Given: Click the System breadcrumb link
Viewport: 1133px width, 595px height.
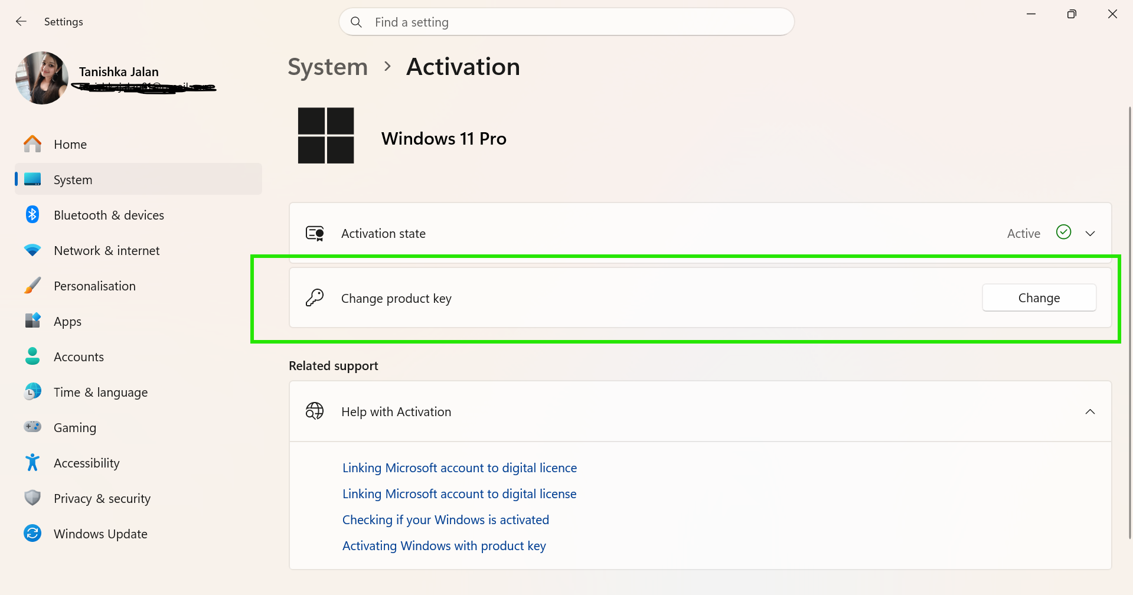Looking at the screenshot, I should click(328, 67).
